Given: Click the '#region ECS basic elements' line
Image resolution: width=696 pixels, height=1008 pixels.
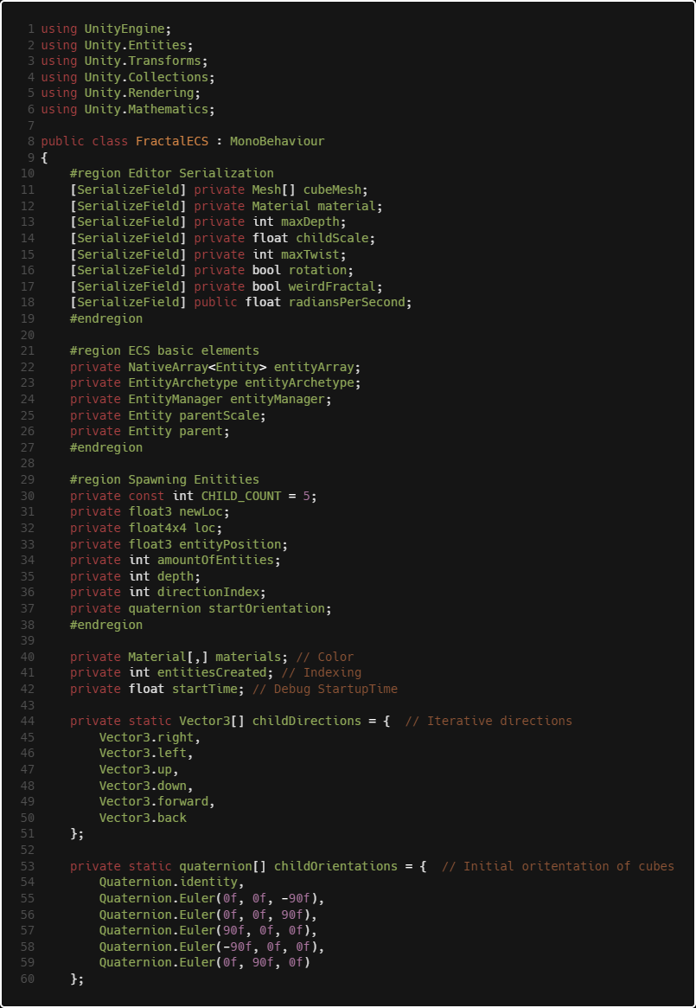Looking at the screenshot, I should [164, 351].
